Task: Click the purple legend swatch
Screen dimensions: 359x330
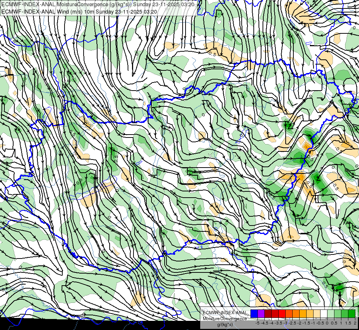Action: tap(261, 314)
